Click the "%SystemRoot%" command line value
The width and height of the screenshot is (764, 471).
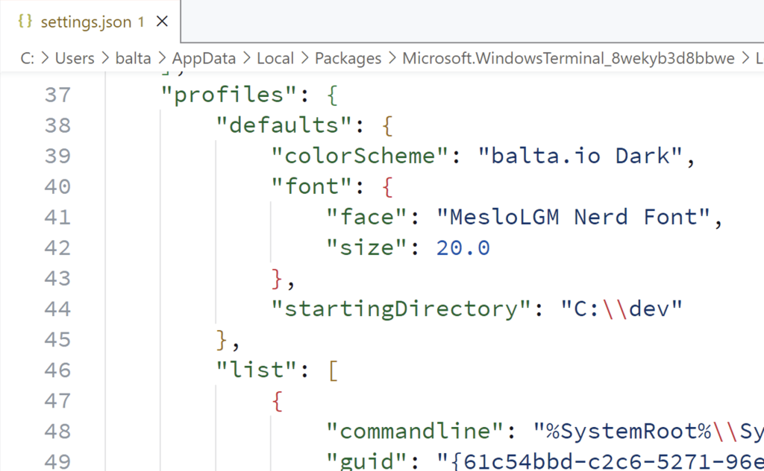point(648,432)
